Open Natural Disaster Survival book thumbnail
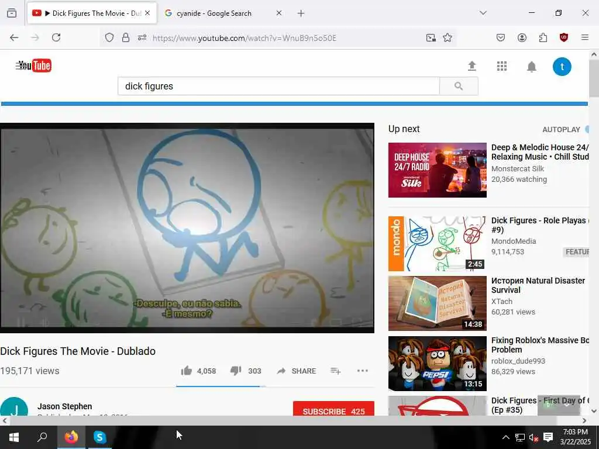 [438, 303]
